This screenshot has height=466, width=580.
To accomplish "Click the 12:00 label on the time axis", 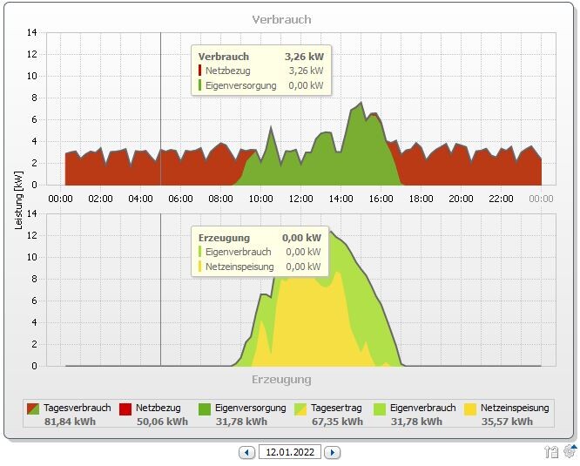I will pyautogui.click(x=300, y=199).
